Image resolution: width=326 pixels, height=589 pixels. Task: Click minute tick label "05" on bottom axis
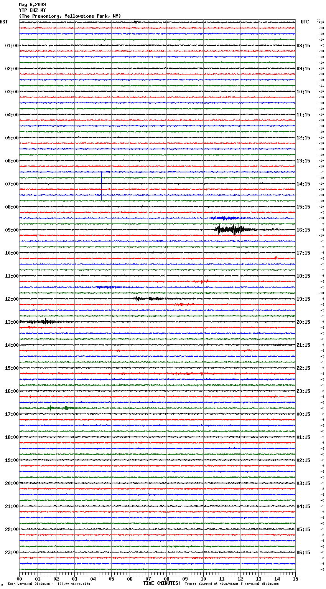click(111, 579)
